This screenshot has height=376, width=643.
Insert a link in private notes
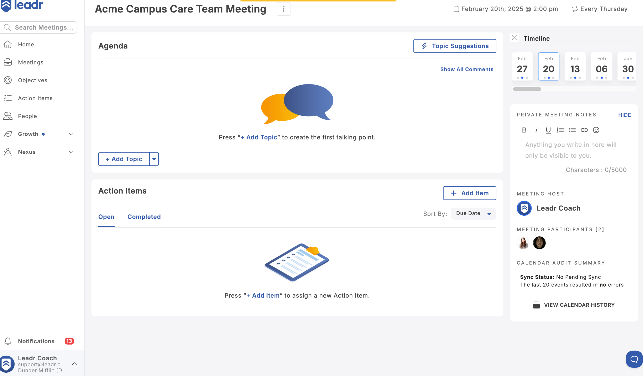pyautogui.click(x=584, y=130)
